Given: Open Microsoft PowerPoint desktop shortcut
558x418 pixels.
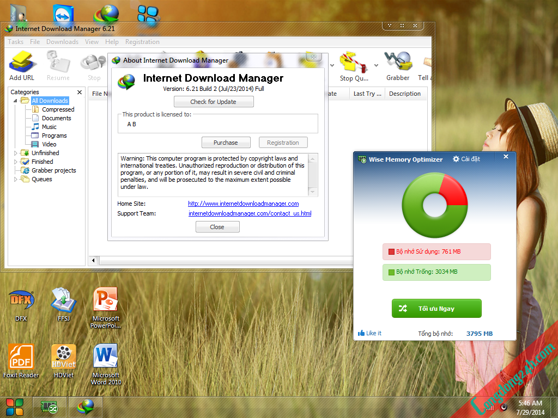Looking at the screenshot, I should pos(106,308).
